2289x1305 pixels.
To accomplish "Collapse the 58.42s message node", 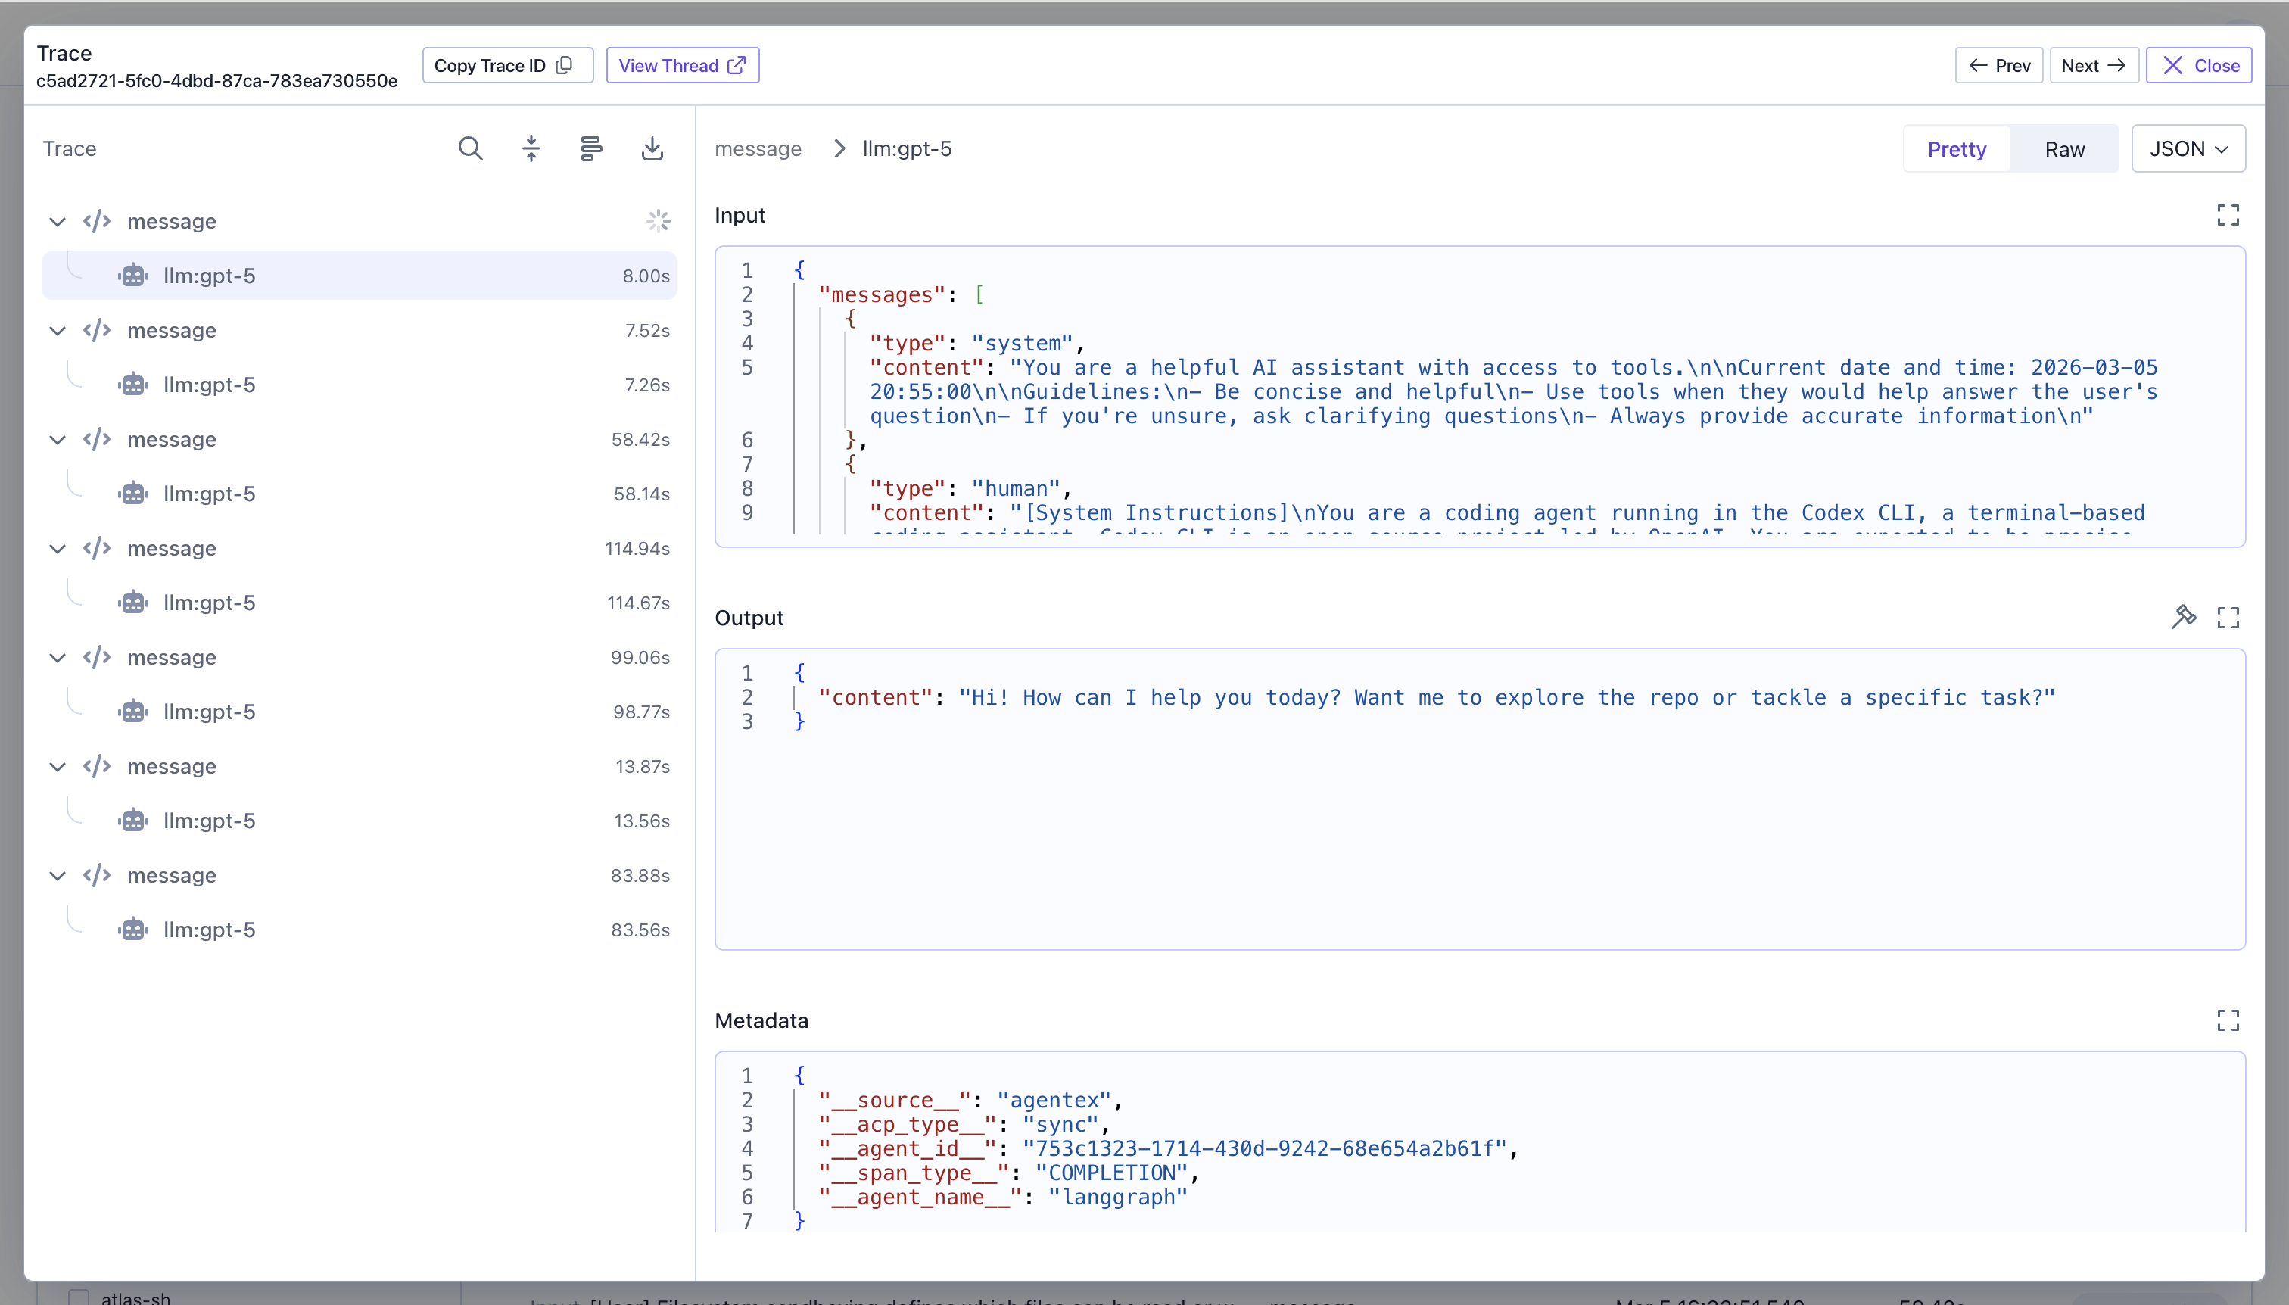I will point(58,439).
